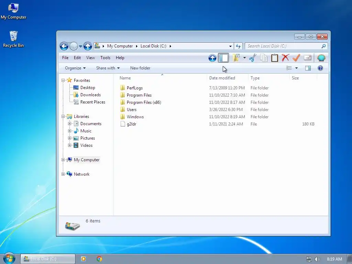Click the Back navigation button
352x264 pixels.
coord(64,46)
